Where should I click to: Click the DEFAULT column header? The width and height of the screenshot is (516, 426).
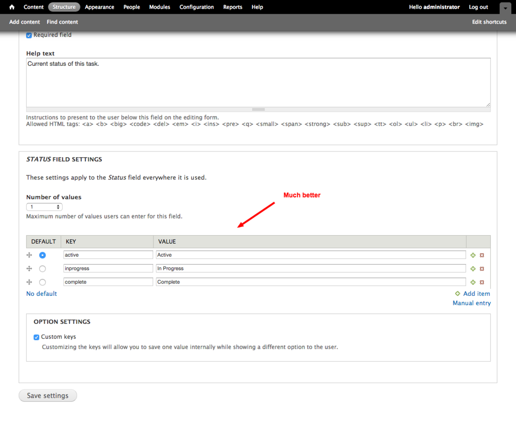point(44,241)
